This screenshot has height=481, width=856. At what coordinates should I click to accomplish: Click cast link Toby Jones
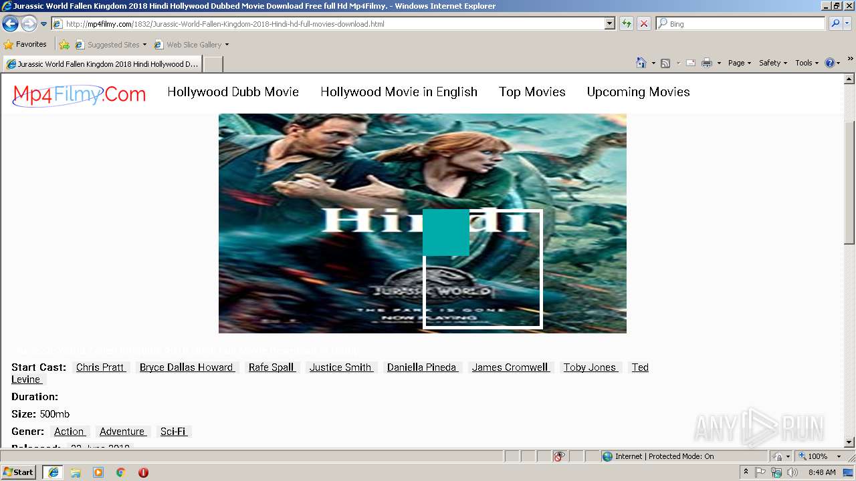(x=590, y=367)
